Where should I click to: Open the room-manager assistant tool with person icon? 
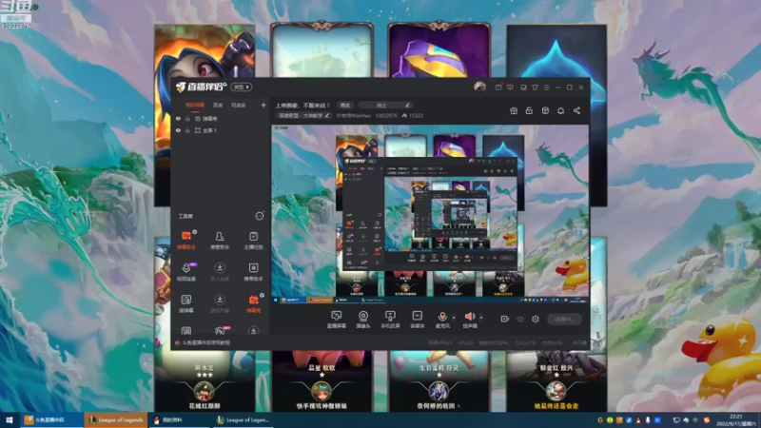point(220,241)
